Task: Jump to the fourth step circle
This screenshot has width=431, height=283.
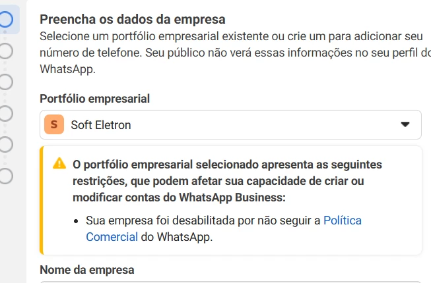Action: (6, 113)
